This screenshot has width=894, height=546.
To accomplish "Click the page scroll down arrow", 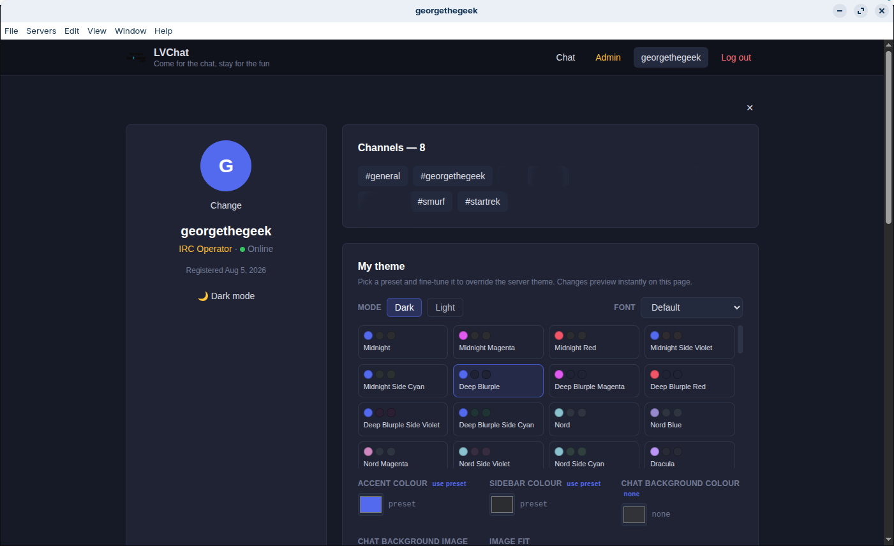I will click(x=888, y=540).
